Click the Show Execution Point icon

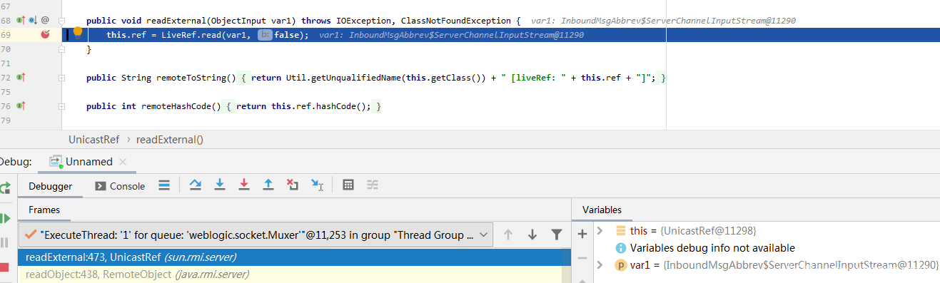tap(163, 185)
